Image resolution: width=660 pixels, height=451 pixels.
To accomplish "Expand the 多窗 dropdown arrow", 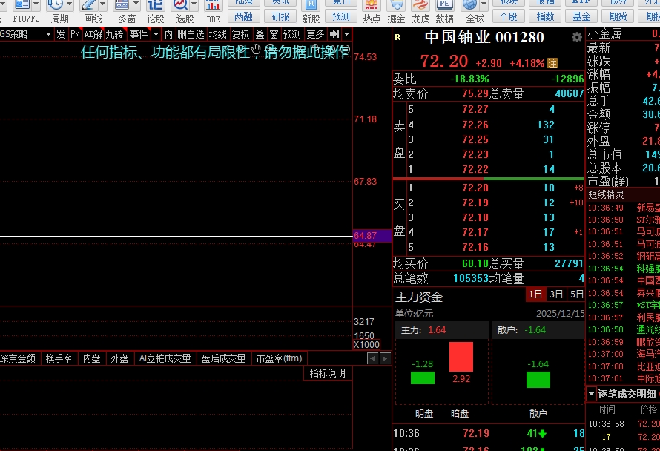I will click(x=136, y=4).
